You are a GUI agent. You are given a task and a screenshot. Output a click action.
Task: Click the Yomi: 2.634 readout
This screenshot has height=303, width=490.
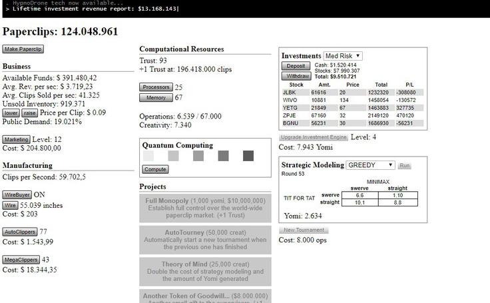coord(303,216)
